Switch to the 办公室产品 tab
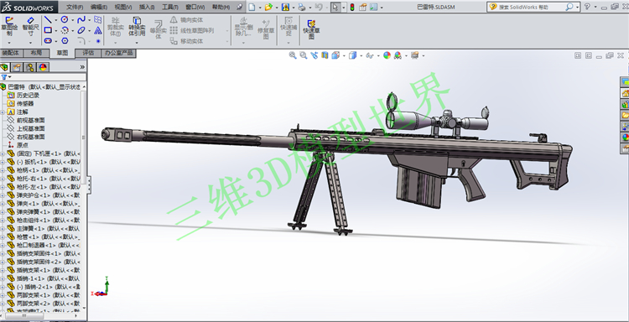This screenshot has width=629, height=322. click(x=119, y=53)
